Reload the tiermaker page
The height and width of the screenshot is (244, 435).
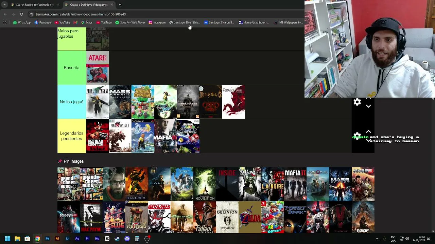pos(21,14)
